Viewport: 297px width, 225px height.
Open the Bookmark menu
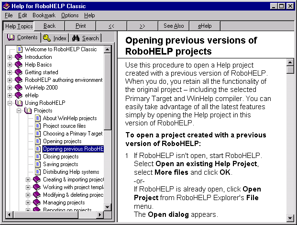[x=44, y=15]
